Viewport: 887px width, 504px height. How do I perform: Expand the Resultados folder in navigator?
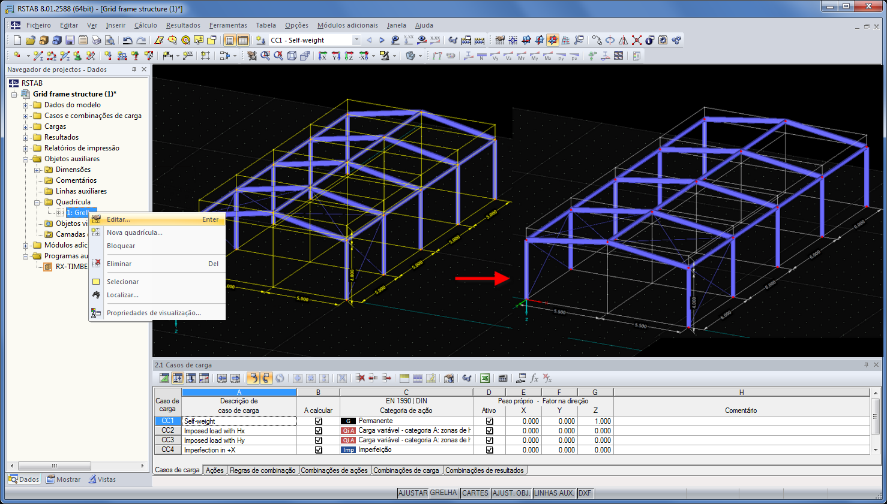click(26, 137)
